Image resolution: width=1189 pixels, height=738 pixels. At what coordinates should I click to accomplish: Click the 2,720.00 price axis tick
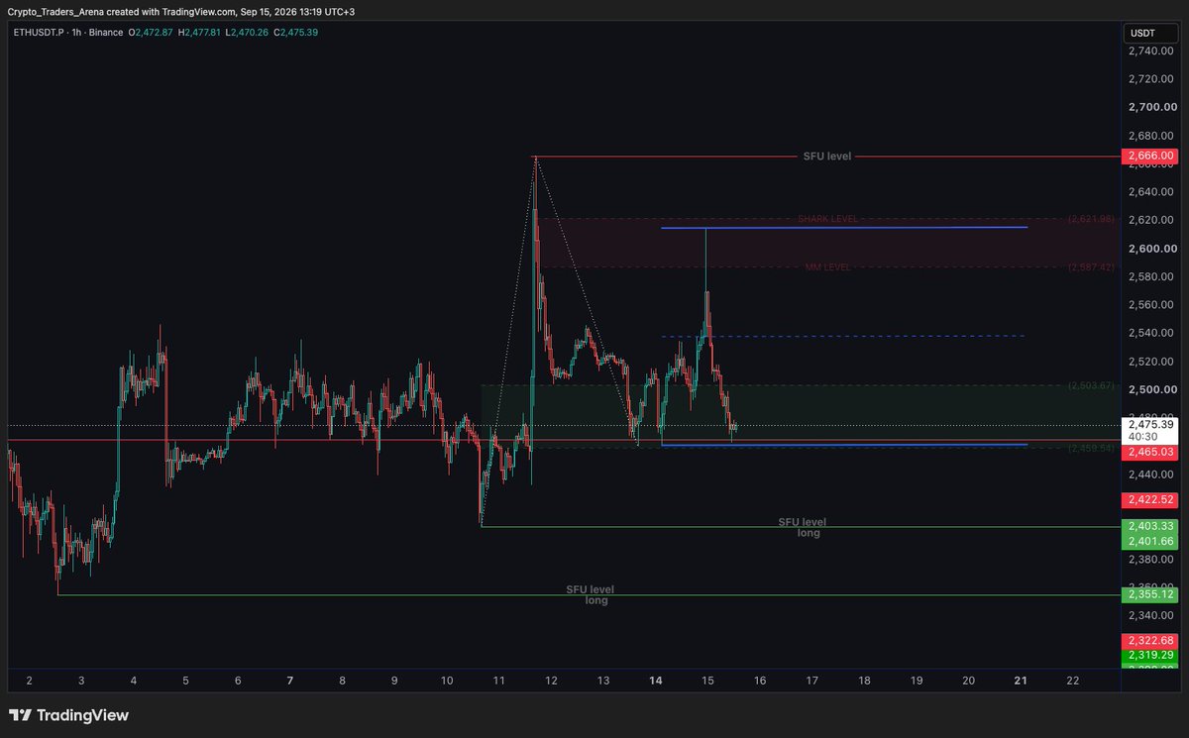click(x=1150, y=78)
